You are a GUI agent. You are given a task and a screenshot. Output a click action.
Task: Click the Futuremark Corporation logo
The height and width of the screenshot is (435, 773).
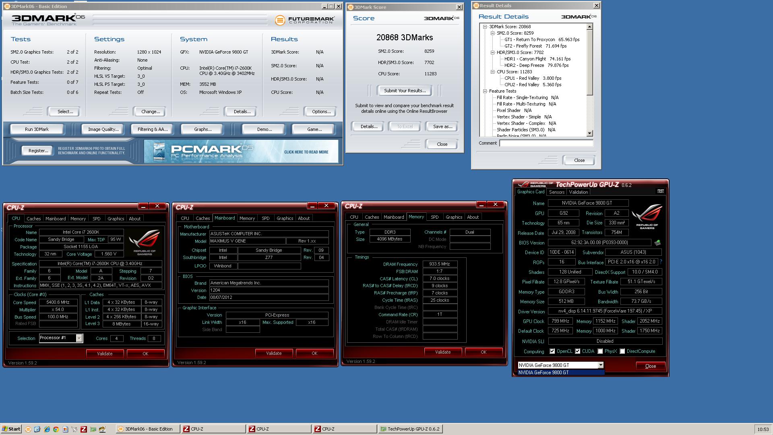coord(305,20)
